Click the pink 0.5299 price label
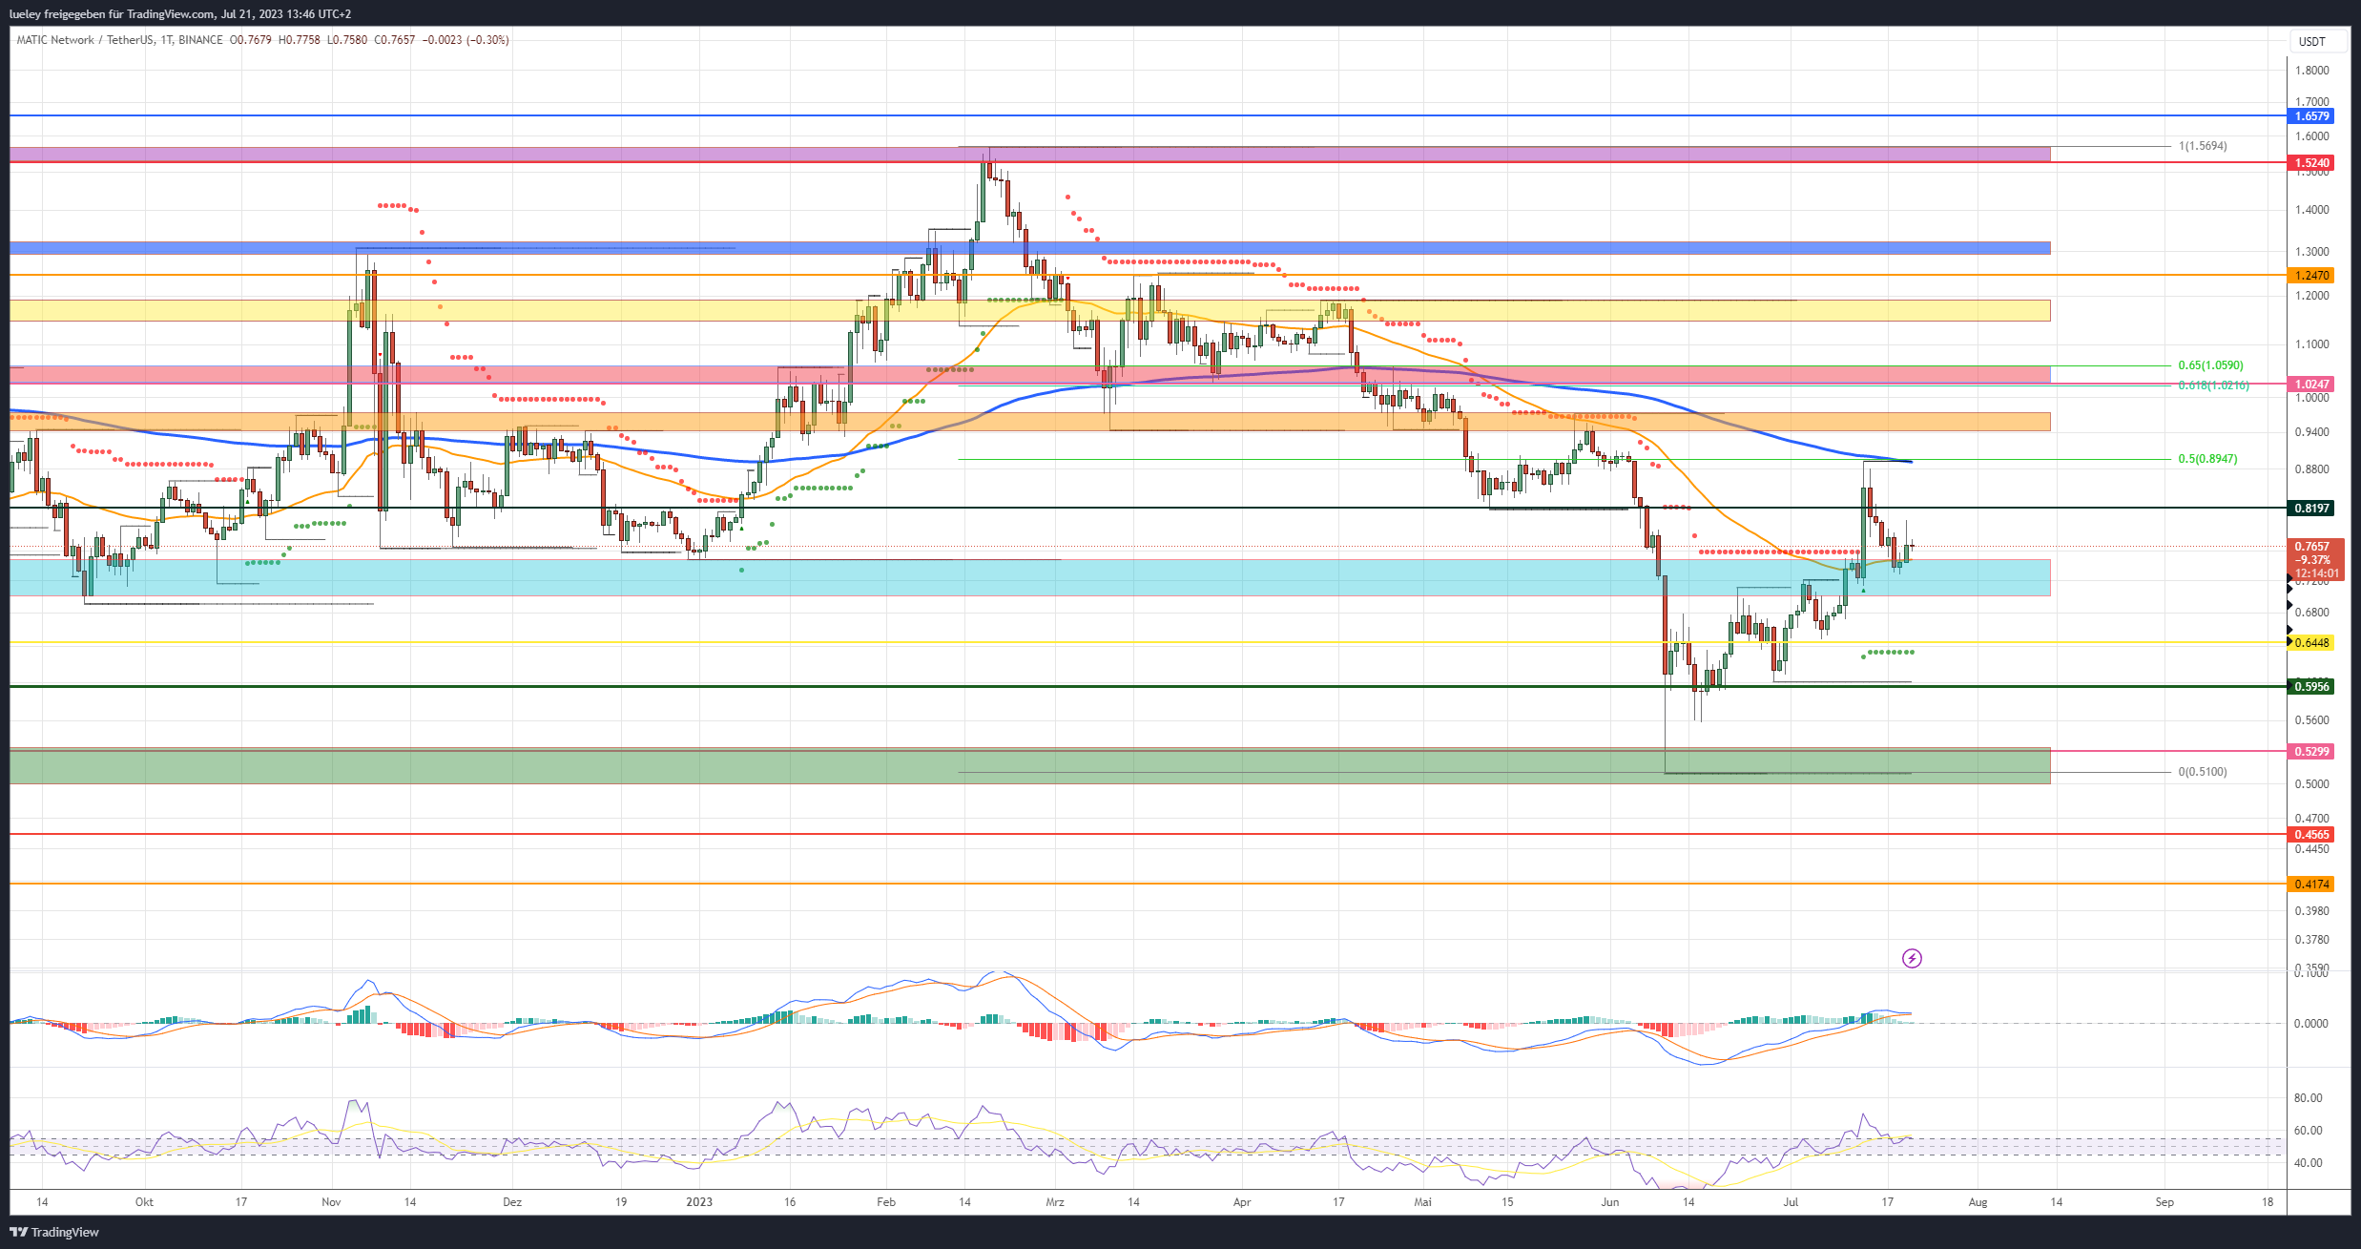 point(2311,752)
